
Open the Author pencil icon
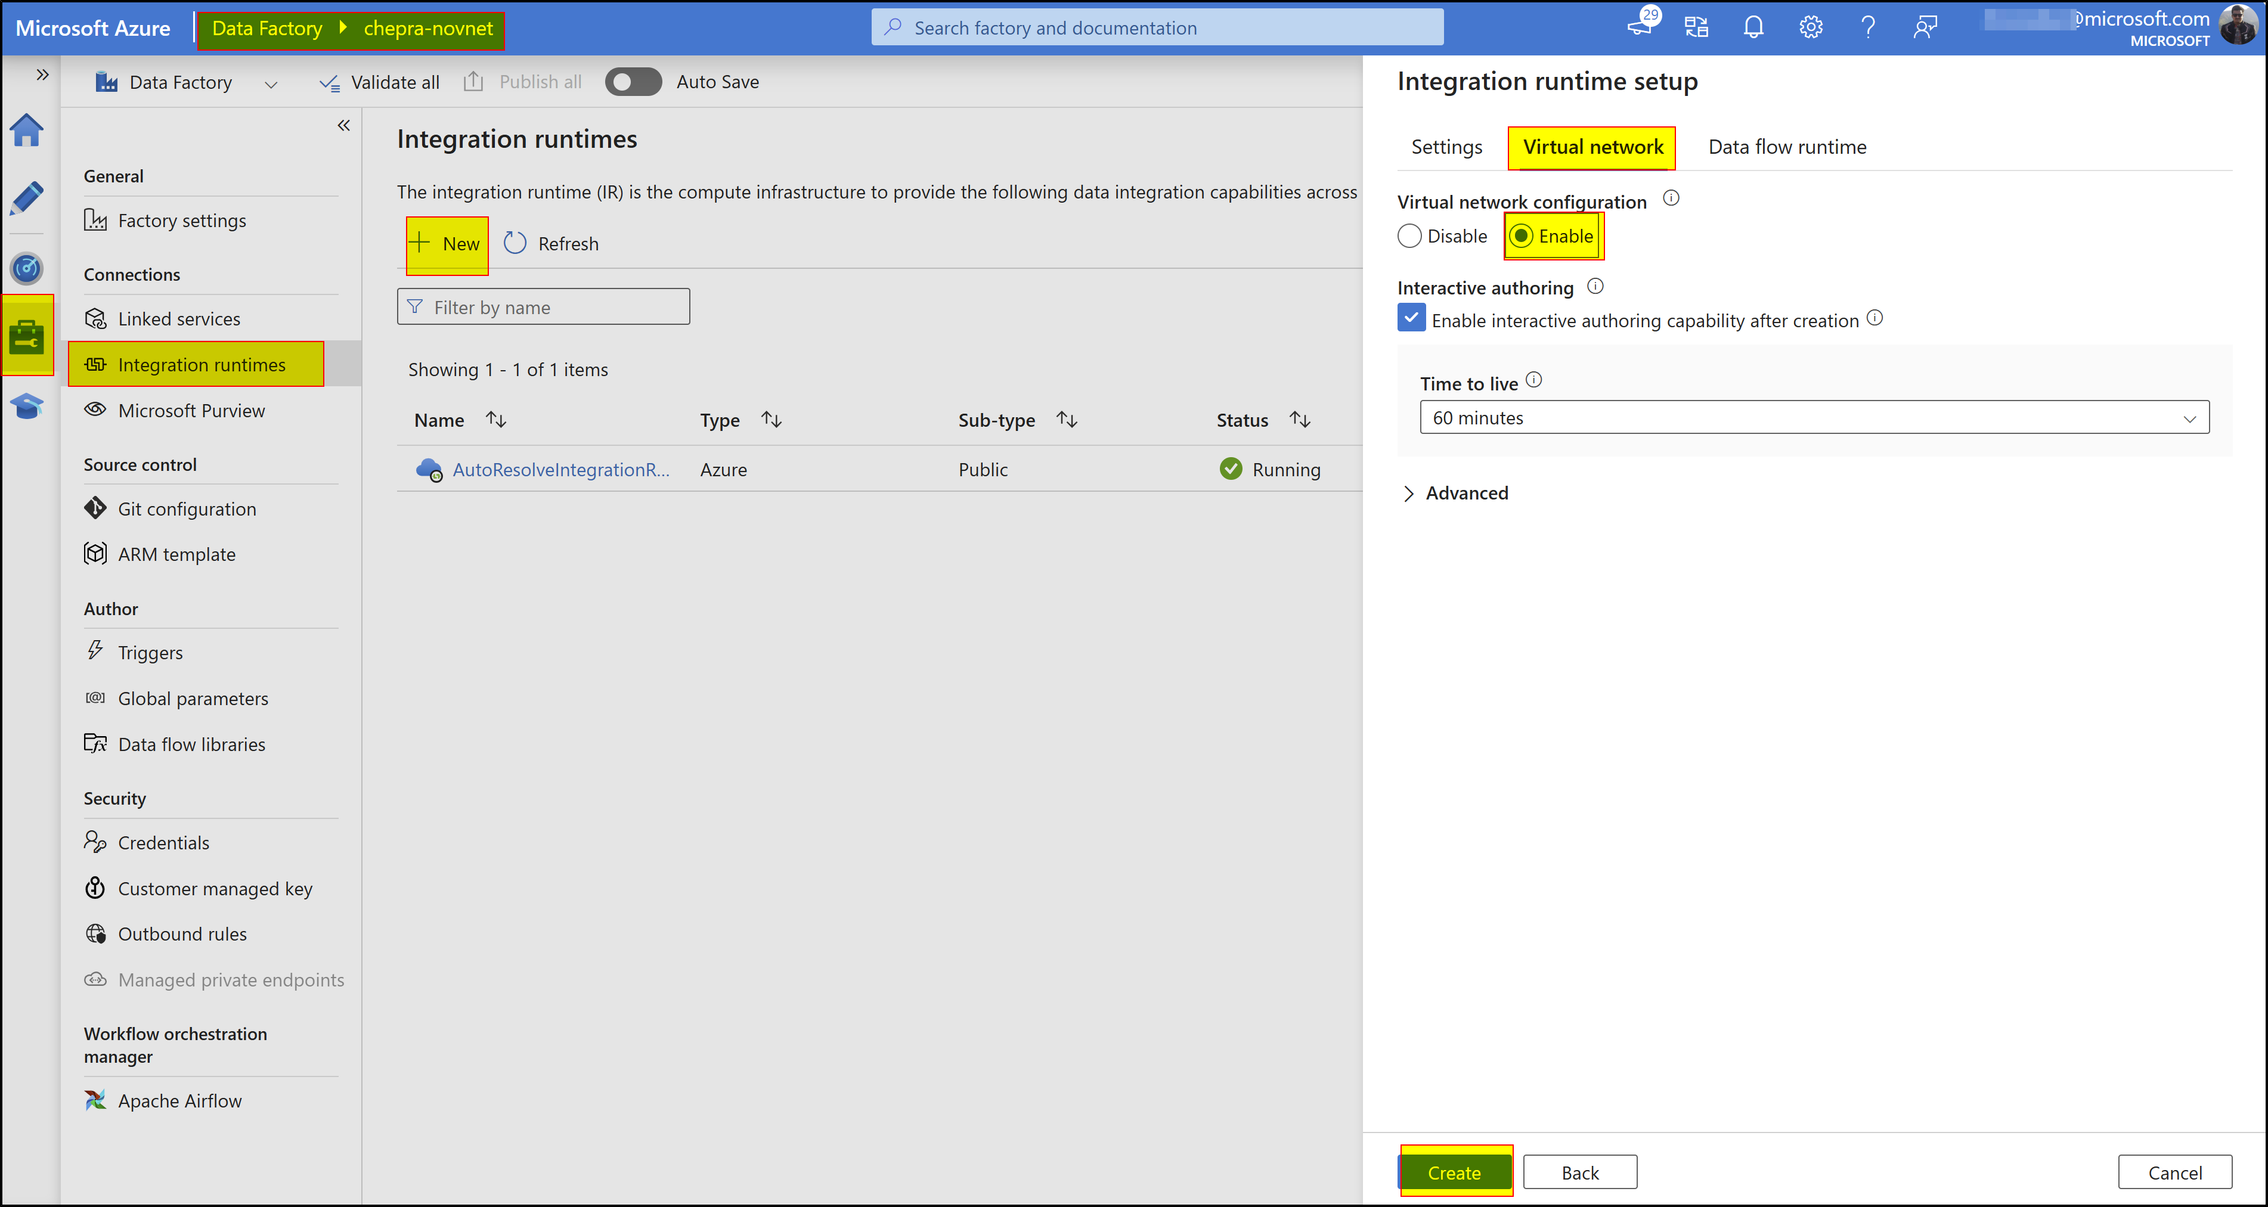point(26,198)
